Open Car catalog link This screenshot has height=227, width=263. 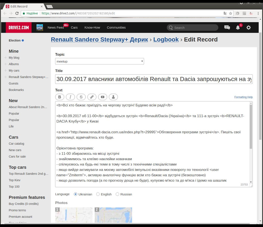point(16,144)
